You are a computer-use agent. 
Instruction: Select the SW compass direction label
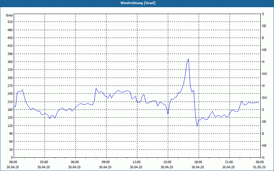click(264, 98)
